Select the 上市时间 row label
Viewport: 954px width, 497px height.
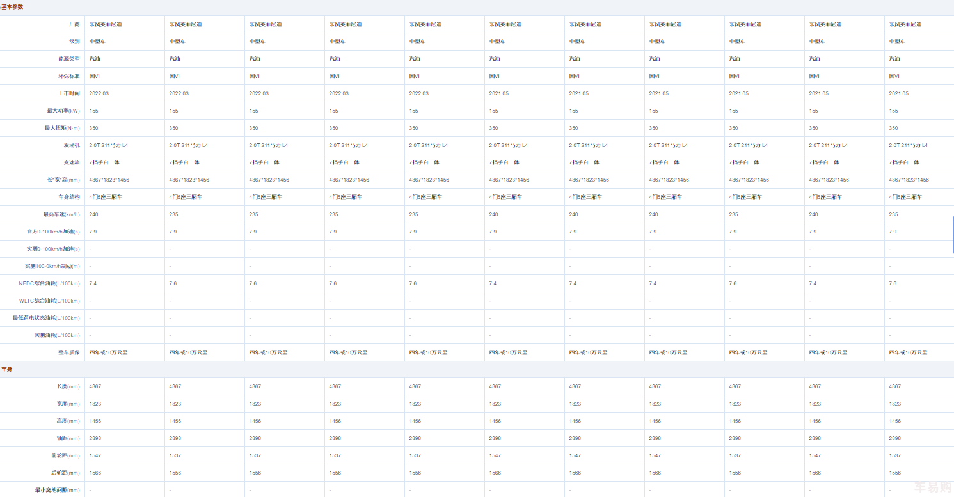tap(69, 93)
